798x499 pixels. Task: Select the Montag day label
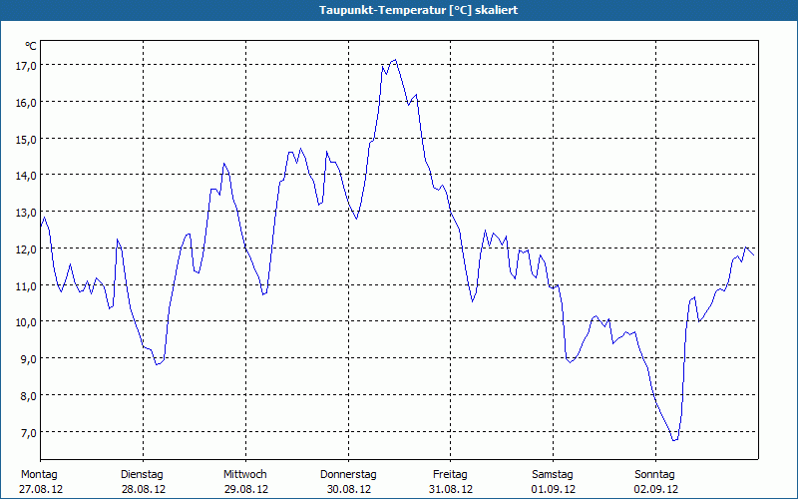39,475
